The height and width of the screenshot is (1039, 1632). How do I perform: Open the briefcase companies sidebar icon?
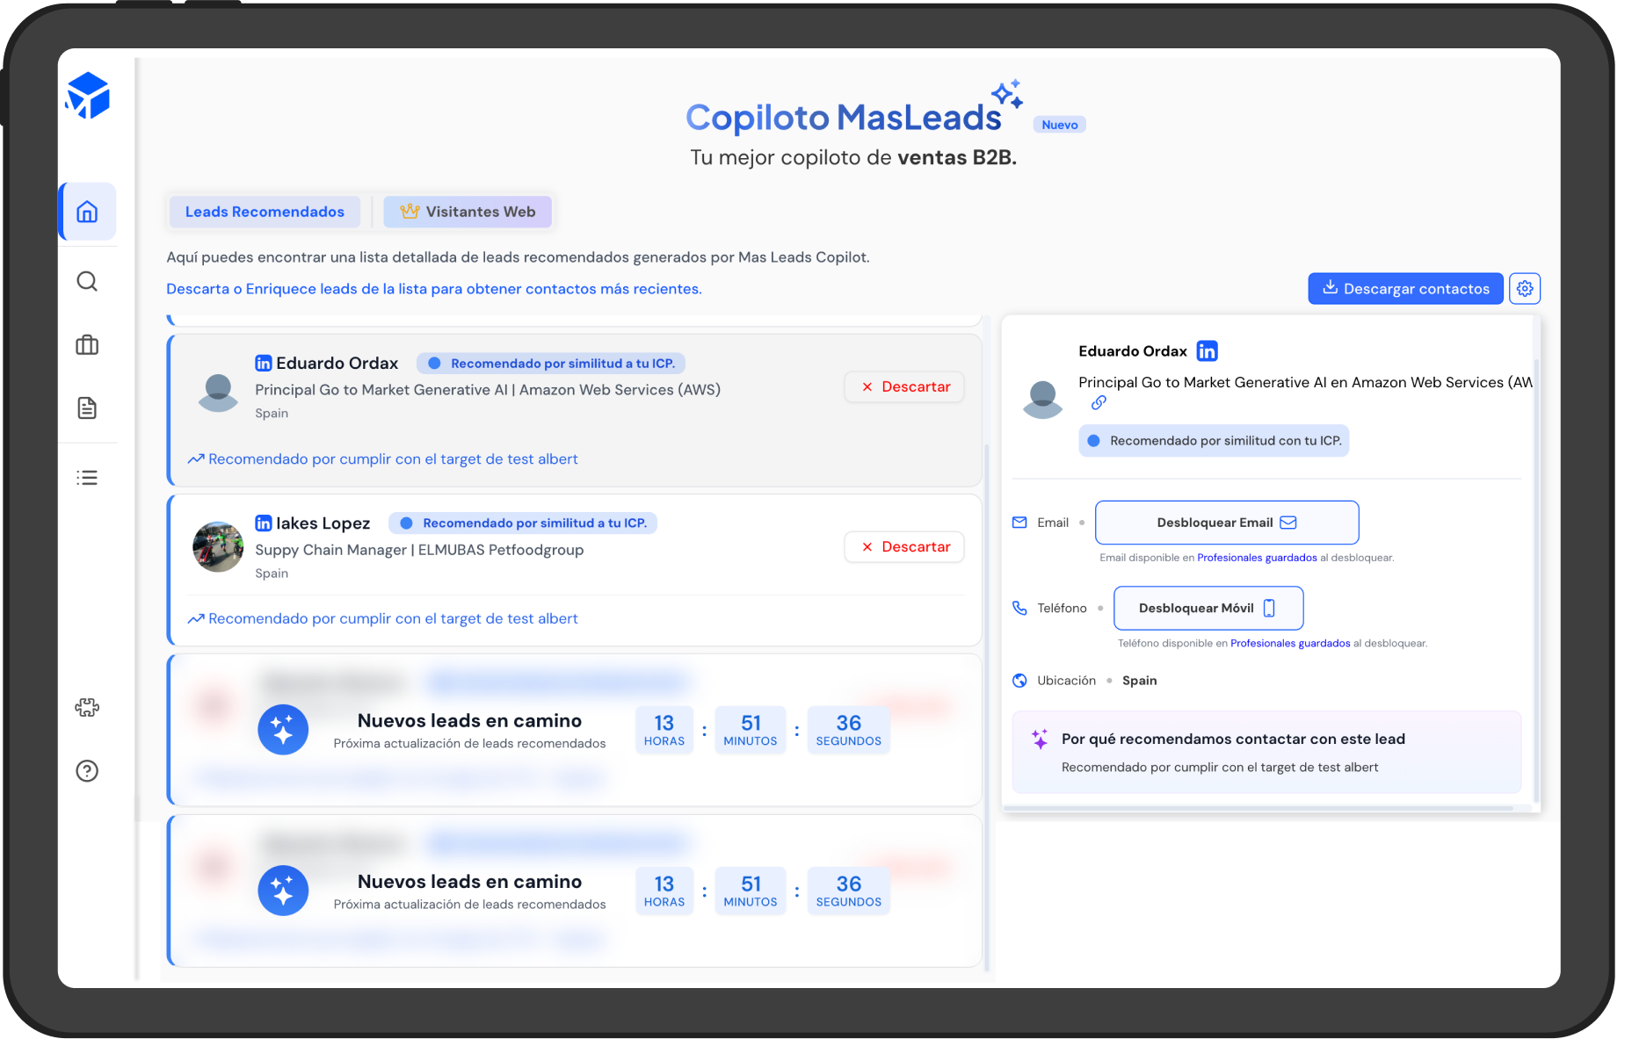[x=87, y=344]
